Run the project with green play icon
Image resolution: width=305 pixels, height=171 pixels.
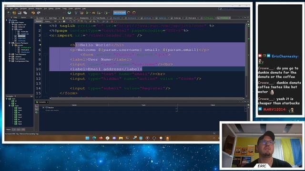87,13
